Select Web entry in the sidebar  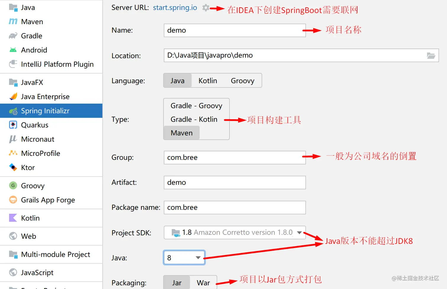51,236
